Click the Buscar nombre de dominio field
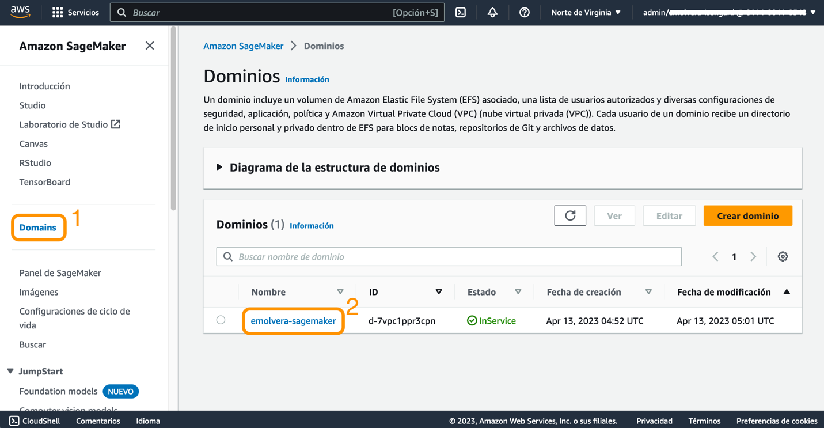This screenshot has width=824, height=428. [x=449, y=256]
